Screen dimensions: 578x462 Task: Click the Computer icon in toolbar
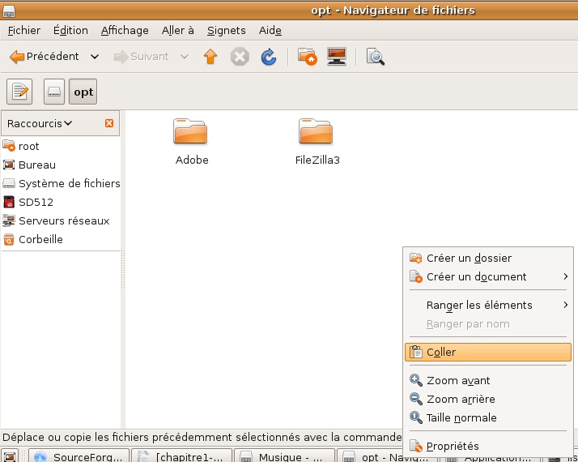[337, 57]
